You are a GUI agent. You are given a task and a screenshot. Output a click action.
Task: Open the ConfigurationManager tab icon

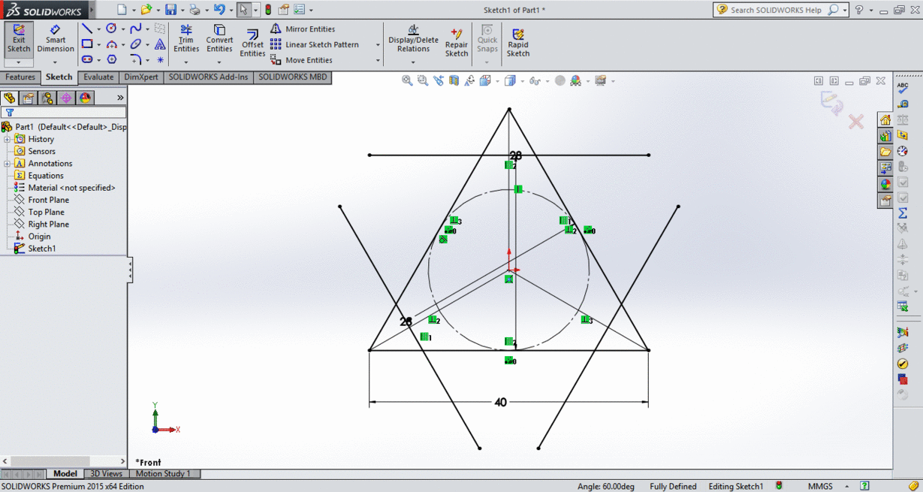(x=47, y=98)
